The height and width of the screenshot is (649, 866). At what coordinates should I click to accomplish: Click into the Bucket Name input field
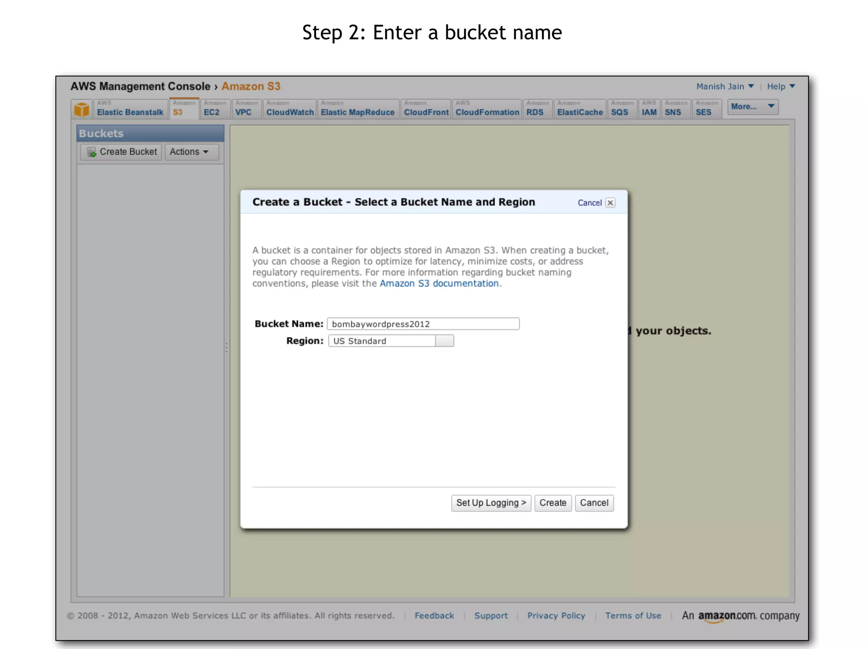423,324
